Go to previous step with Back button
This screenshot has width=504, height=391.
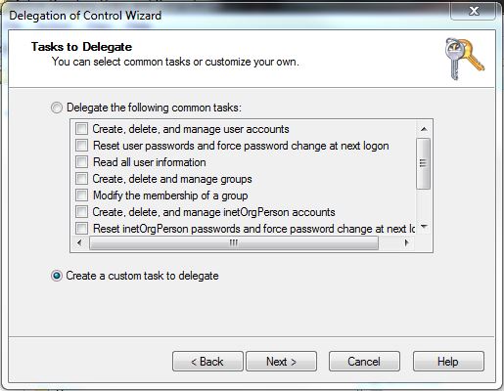click(x=207, y=362)
